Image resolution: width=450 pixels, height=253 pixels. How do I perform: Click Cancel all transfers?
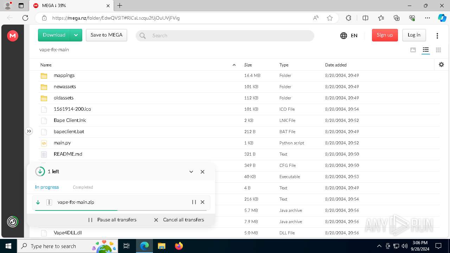tap(179, 220)
